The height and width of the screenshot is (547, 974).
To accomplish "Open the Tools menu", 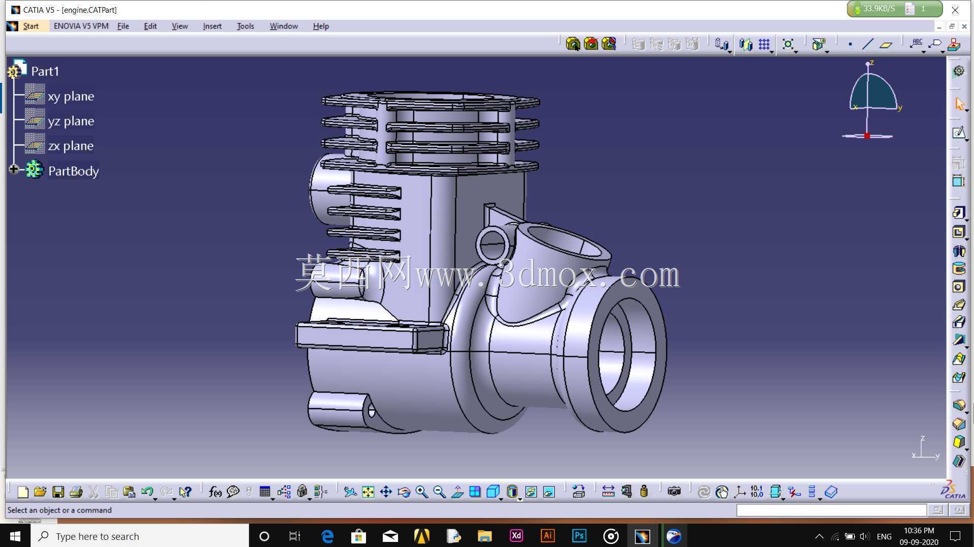I will pos(245,26).
